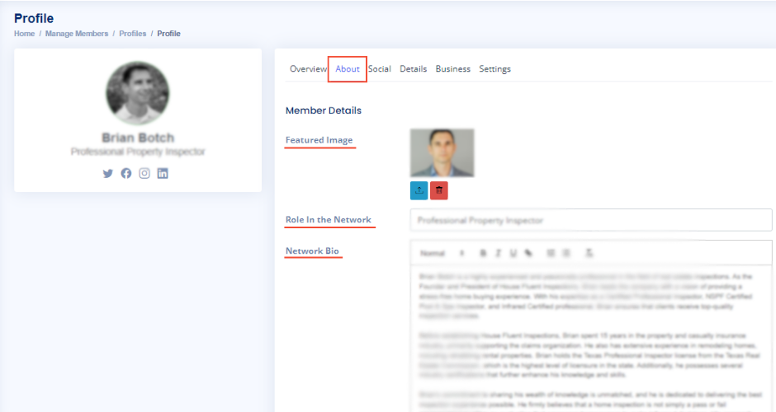The width and height of the screenshot is (776, 412).
Task: Open the Settings tab
Action: (x=494, y=69)
